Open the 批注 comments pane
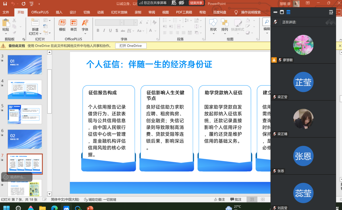Viewport: 342px width, 210px height. 236,200
